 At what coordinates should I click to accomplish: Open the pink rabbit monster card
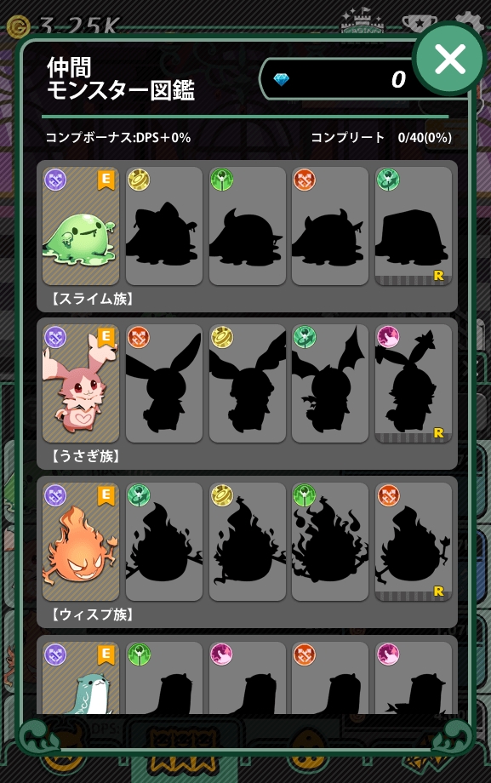pos(81,384)
